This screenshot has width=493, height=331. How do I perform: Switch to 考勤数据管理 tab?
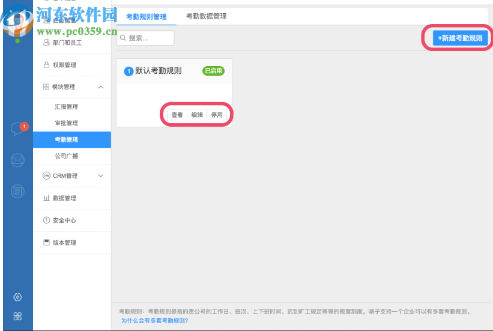point(206,16)
